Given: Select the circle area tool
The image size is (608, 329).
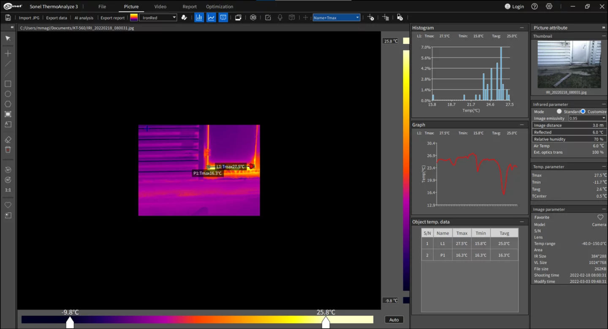Looking at the screenshot, I should point(8,94).
